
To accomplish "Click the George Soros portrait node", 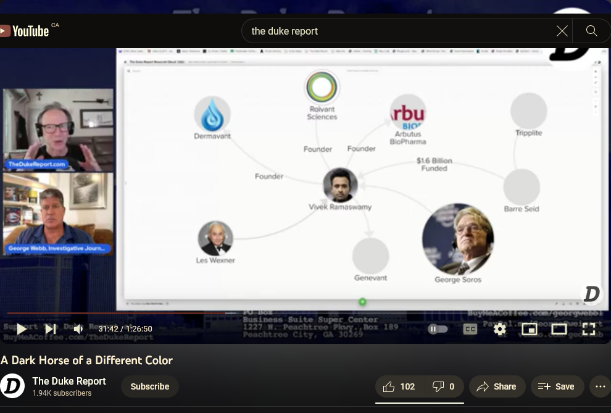I will click(x=458, y=239).
